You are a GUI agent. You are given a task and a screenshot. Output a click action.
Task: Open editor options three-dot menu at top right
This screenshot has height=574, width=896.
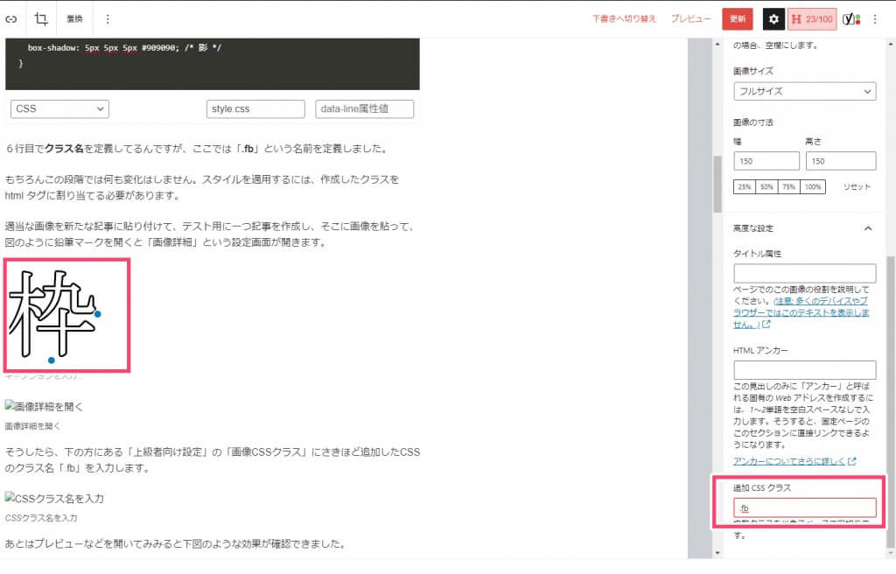coord(875,18)
